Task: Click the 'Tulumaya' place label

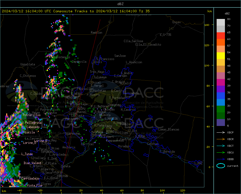Action: coord(100,77)
